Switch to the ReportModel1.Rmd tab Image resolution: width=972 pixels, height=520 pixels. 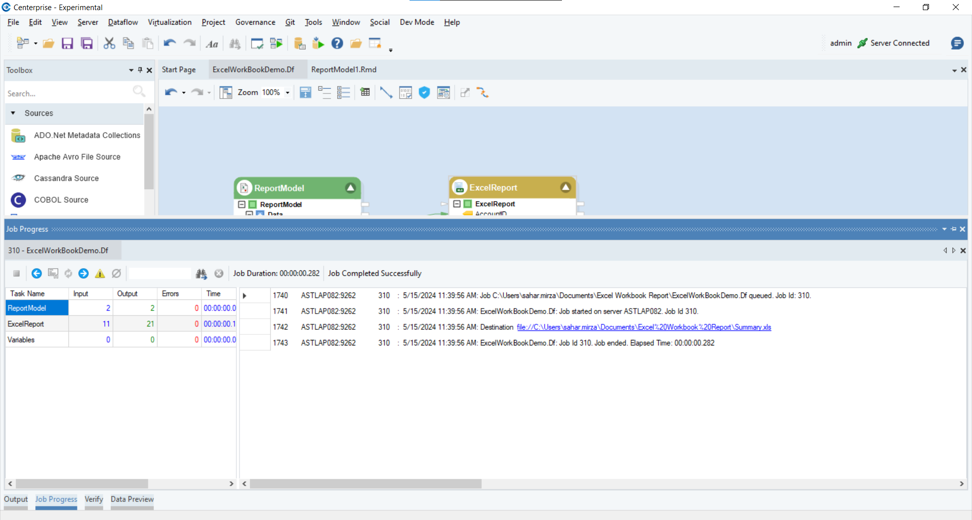coord(344,70)
